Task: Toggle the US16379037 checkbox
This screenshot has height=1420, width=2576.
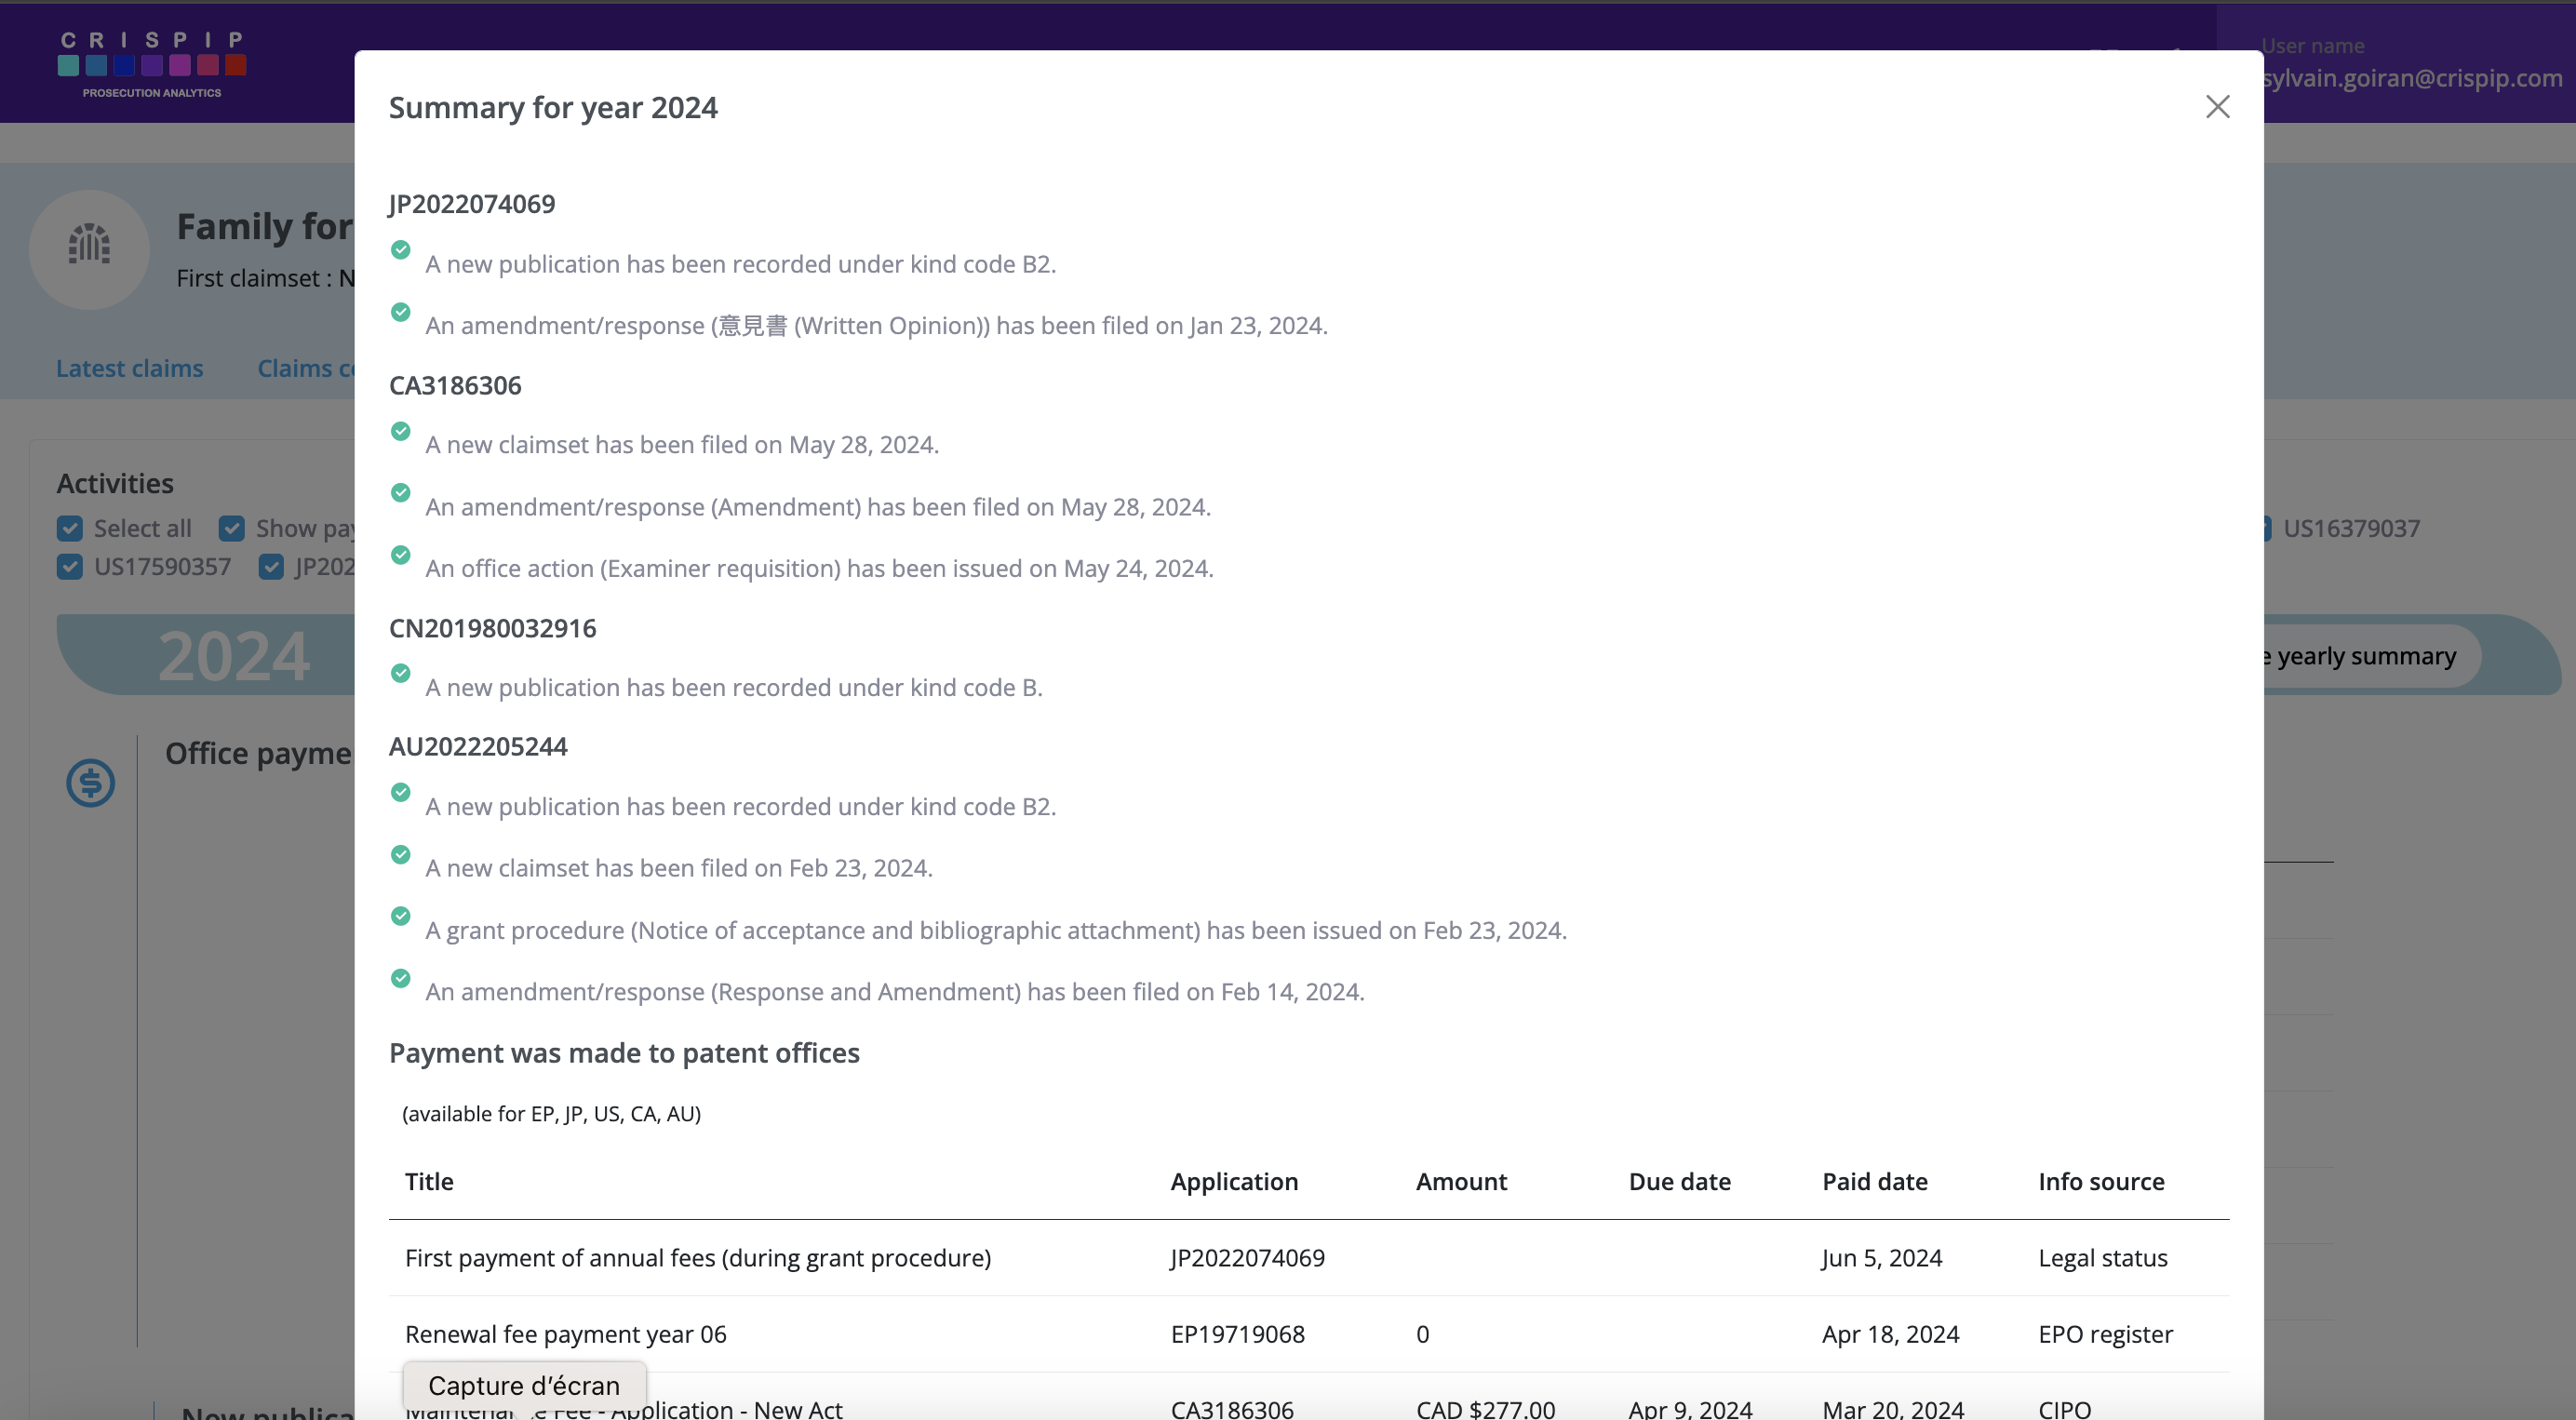Action: click(x=2267, y=528)
